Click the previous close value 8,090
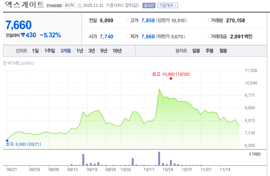This screenshot has width=270, height=176. 107,21
